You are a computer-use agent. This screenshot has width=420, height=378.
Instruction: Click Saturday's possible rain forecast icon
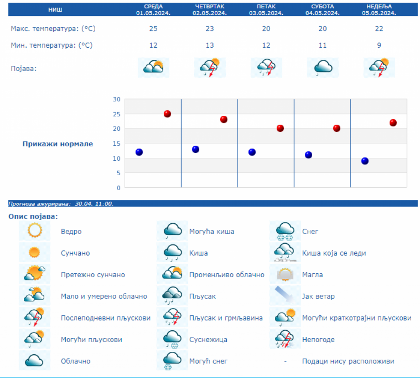(322, 68)
